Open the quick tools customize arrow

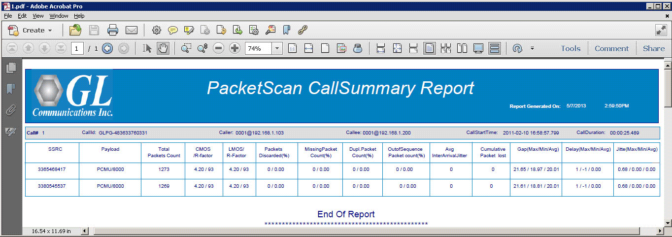(x=532, y=48)
